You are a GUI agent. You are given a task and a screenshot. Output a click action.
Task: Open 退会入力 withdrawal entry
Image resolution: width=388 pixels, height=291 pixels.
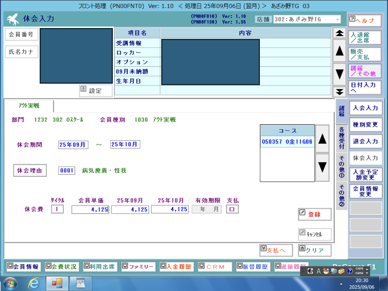pos(365,141)
